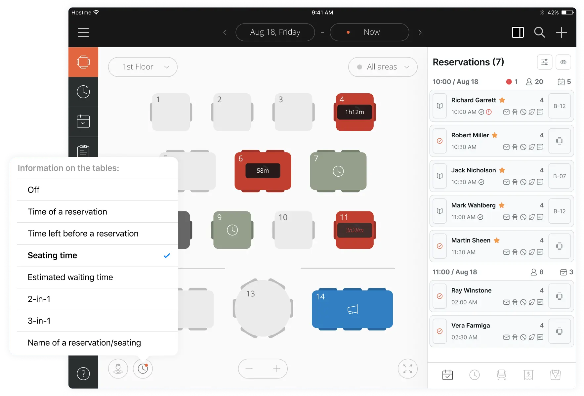Click the table time info round button
Image resolution: width=584 pixels, height=396 pixels.
point(143,369)
